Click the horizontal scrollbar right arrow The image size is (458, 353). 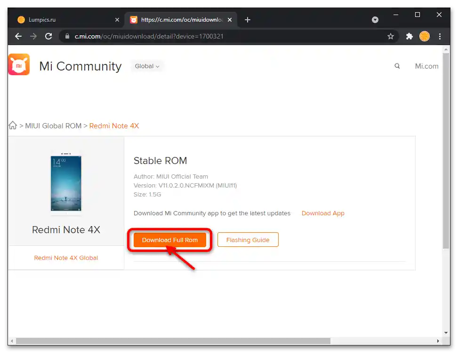[x=438, y=341]
